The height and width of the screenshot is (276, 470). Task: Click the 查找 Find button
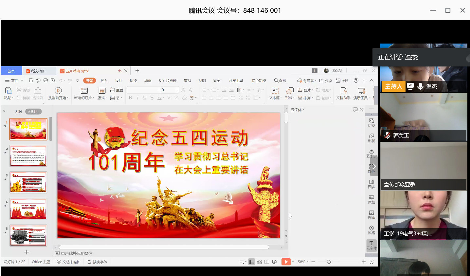click(280, 81)
